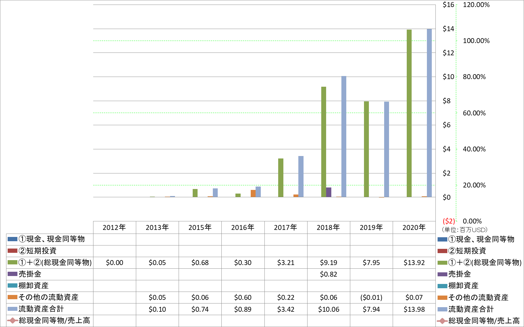This screenshot has width=524, height=327.
Task: Click the tall green 2020年 bar
Action: 409,113
